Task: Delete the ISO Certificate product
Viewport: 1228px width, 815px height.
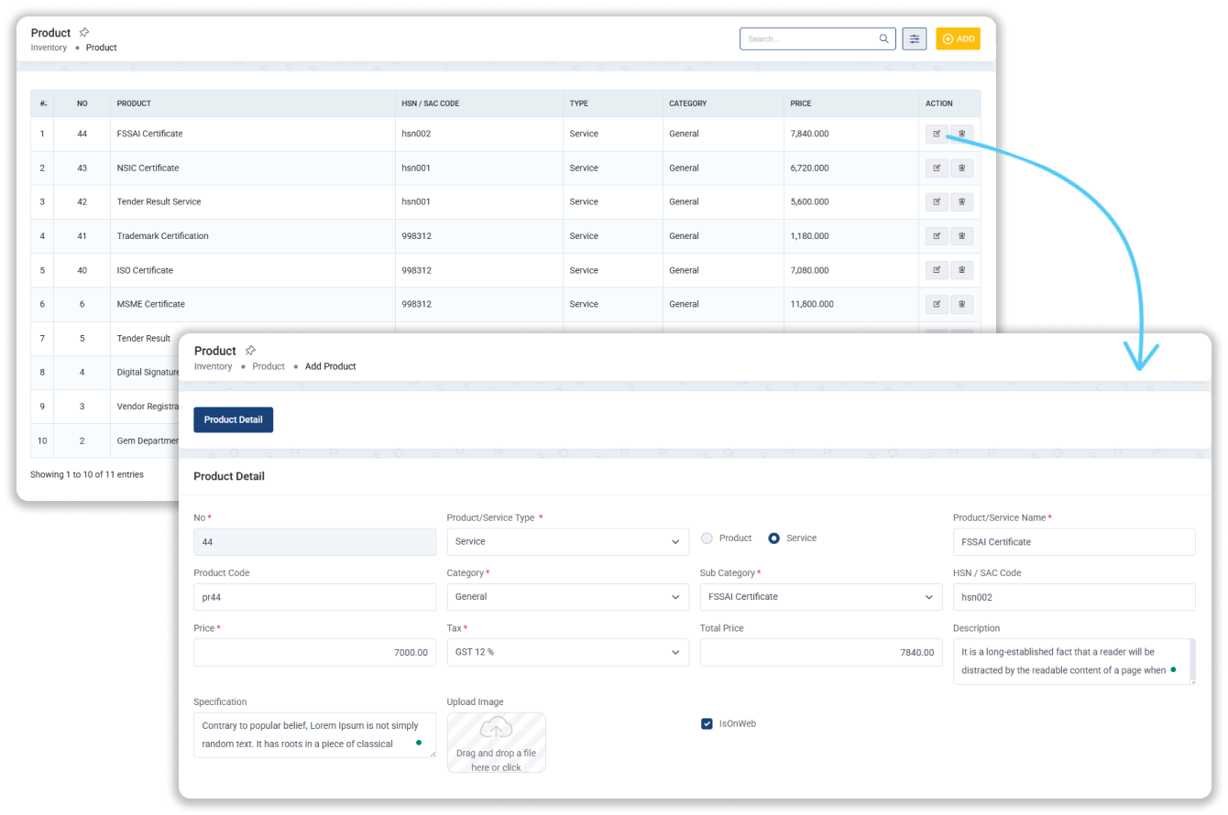Action: [961, 270]
